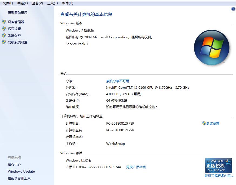The width and height of the screenshot is (236, 185).
Task: Click the help question mark icon
Action: click(233, 9)
